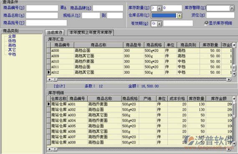Image resolution: width=238 pixels, height=154 pixels.
Task: Open the 库存警限 dropdown
Action: point(232,8)
